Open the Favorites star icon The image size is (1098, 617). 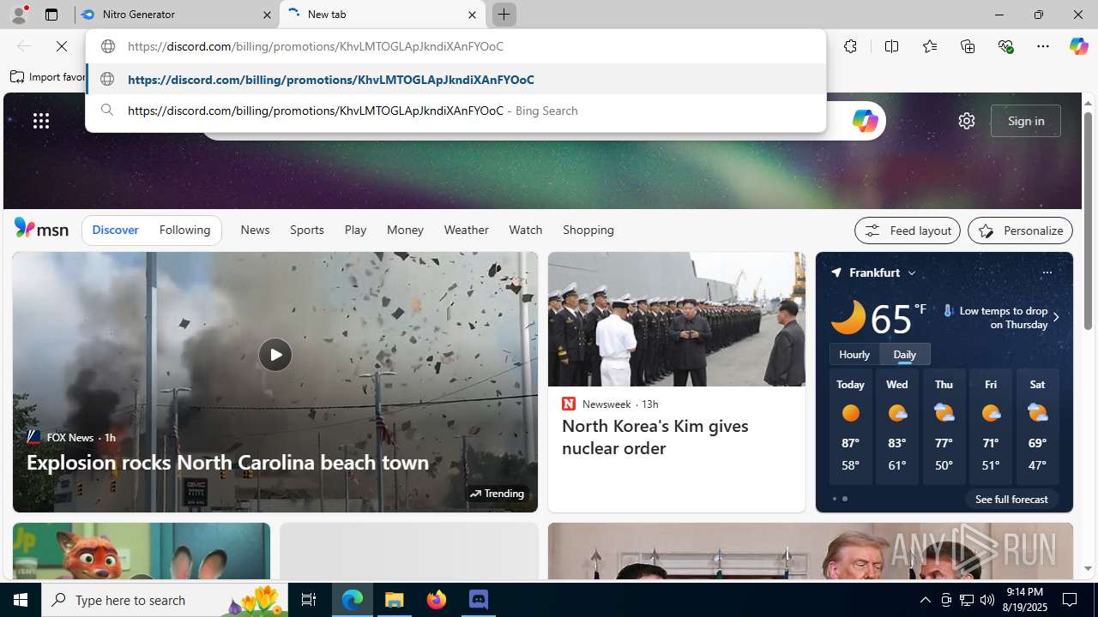[930, 46]
